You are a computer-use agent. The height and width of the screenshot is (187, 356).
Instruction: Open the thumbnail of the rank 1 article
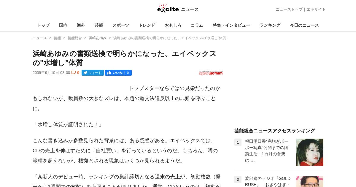pos(310,152)
